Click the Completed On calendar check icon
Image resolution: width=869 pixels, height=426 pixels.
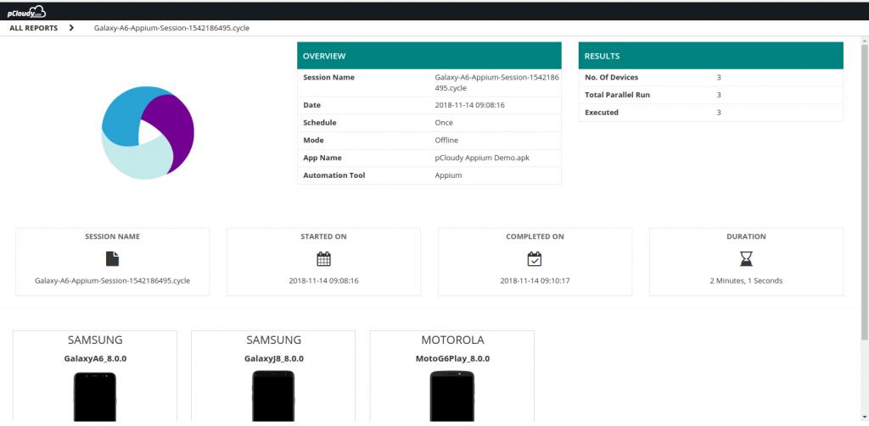(x=534, y=259)
